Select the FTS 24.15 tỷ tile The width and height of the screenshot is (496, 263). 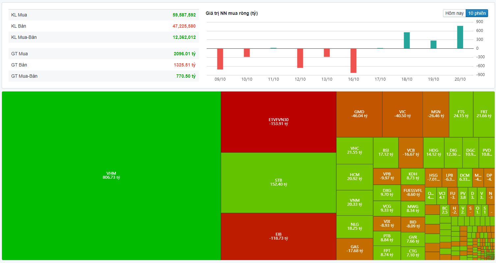(461, 114)
